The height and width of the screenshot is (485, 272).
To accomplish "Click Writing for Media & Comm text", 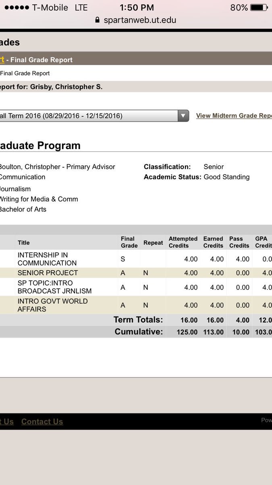I will 39,199.
